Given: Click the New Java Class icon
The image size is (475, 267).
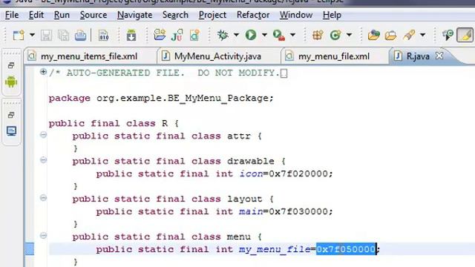Looking at the screenshot, I should click(x=335, y=35).
